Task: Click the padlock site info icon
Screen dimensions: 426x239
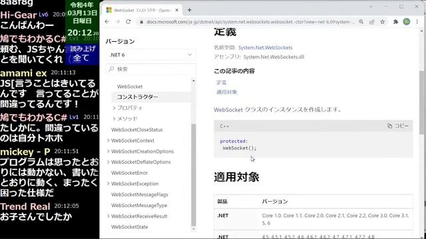Action: (141, 22)
